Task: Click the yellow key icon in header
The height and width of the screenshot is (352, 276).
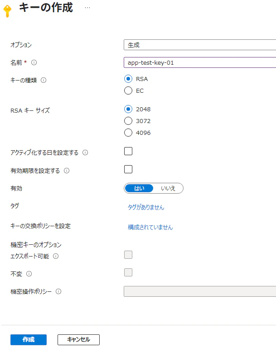Action: pyautogui.click(x=7, y=11)
